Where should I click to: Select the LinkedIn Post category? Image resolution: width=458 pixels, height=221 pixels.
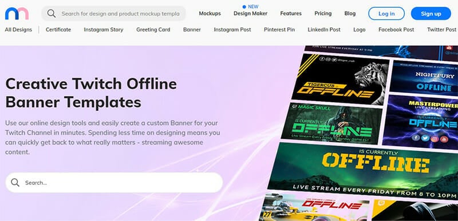(324, 29)
